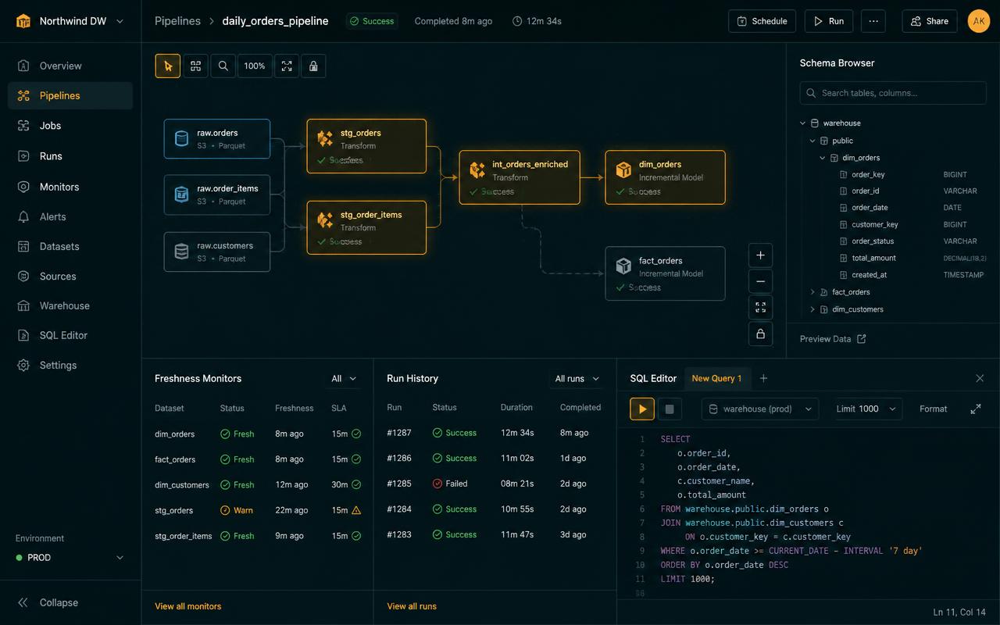Select the stg_orders transform node
The image size is (1000, 625).
click(366, 146)
